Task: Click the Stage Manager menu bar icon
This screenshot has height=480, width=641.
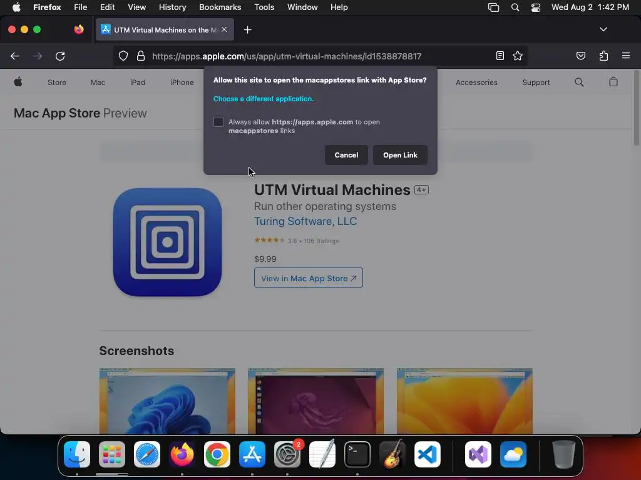Action: point(493,7)
